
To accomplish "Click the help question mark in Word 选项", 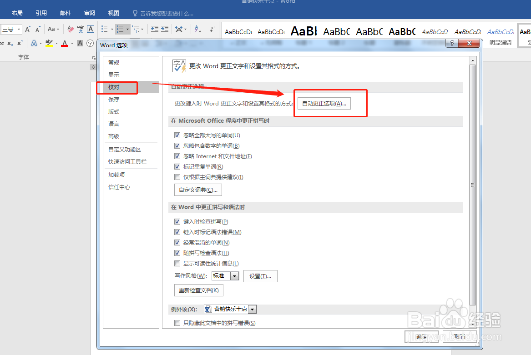I will point(452,43).
